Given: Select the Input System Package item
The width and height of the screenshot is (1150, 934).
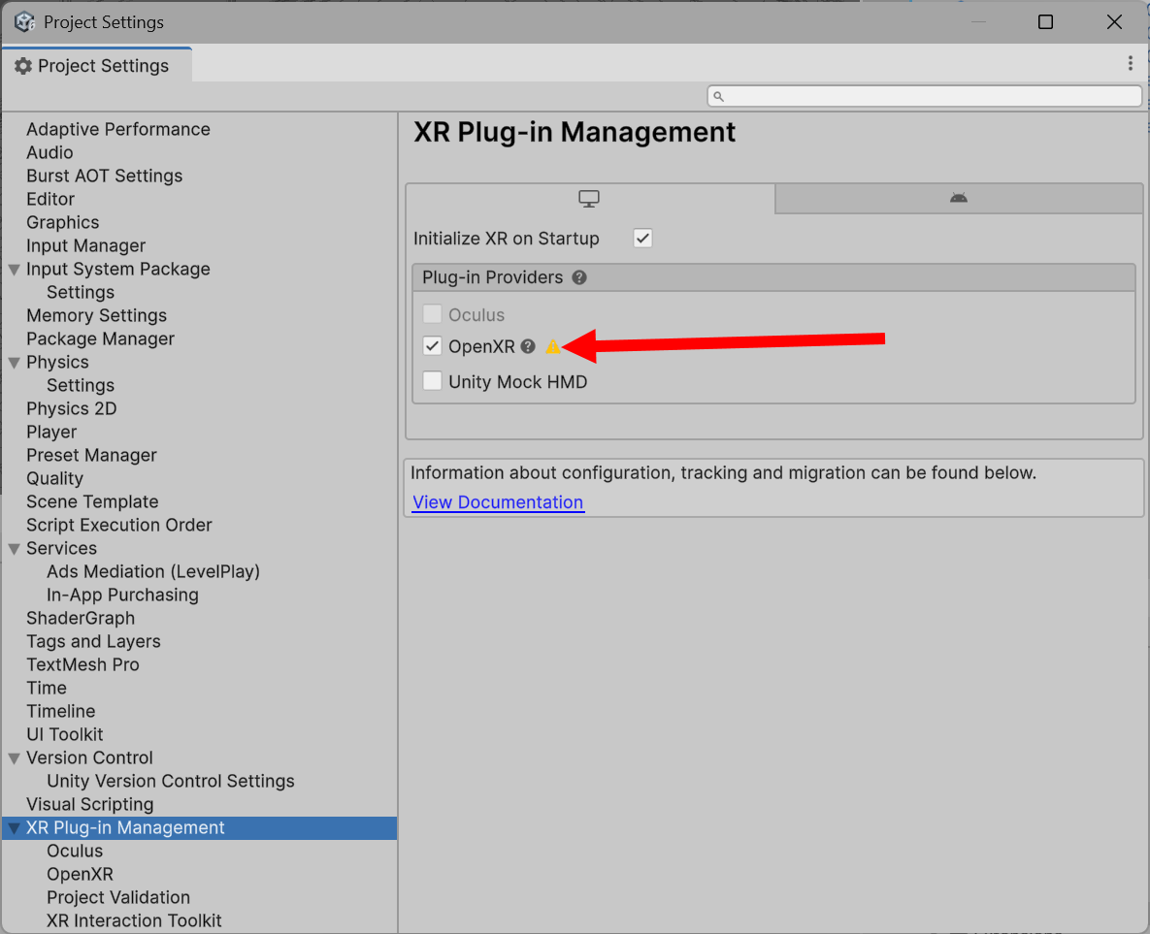Looking at the screenshot, I should pyautogui.click(x=118, y=269).
